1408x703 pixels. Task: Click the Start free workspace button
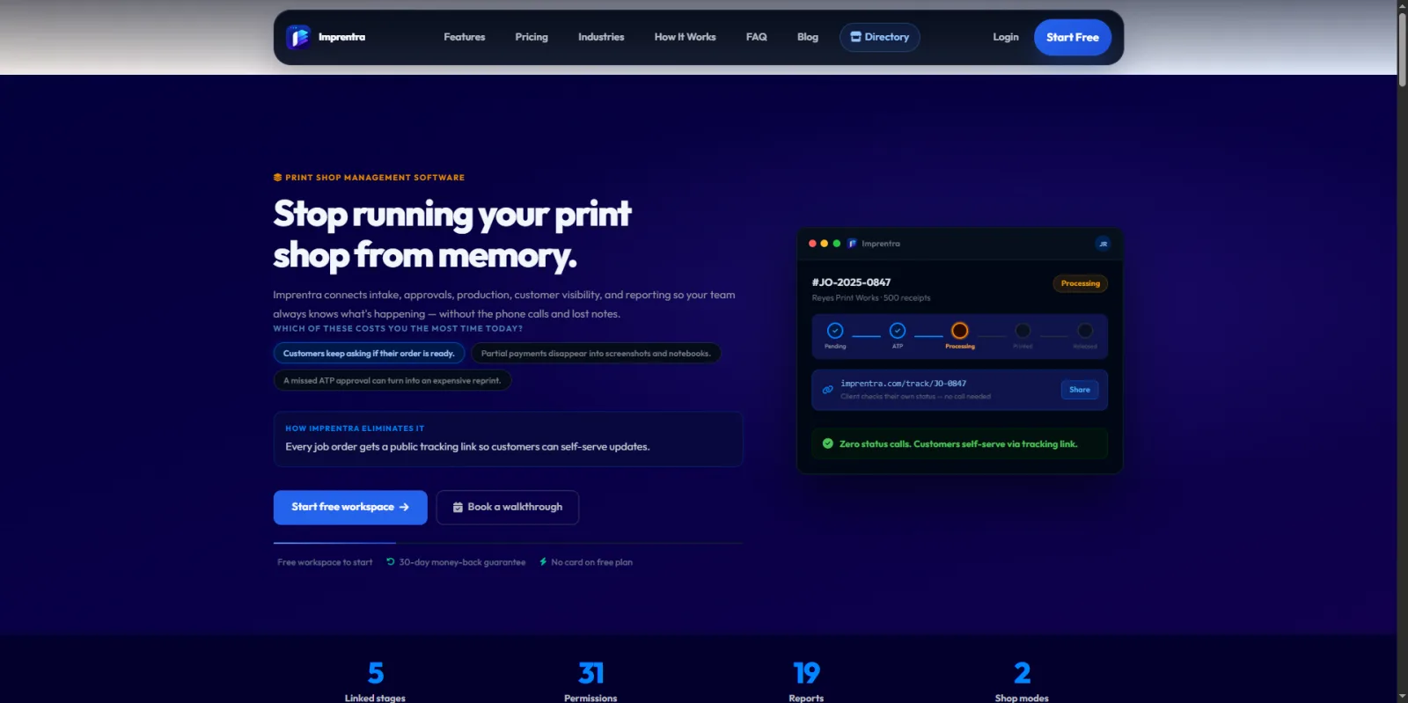click(350, 508)
